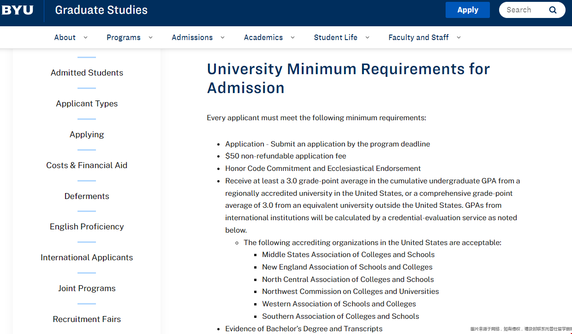
Task: Open the Academics menu
Action: [x=263, y=38]
